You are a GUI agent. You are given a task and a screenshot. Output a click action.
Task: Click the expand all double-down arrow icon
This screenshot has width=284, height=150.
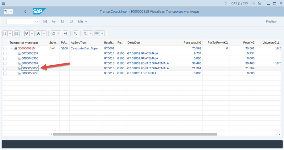27,33
